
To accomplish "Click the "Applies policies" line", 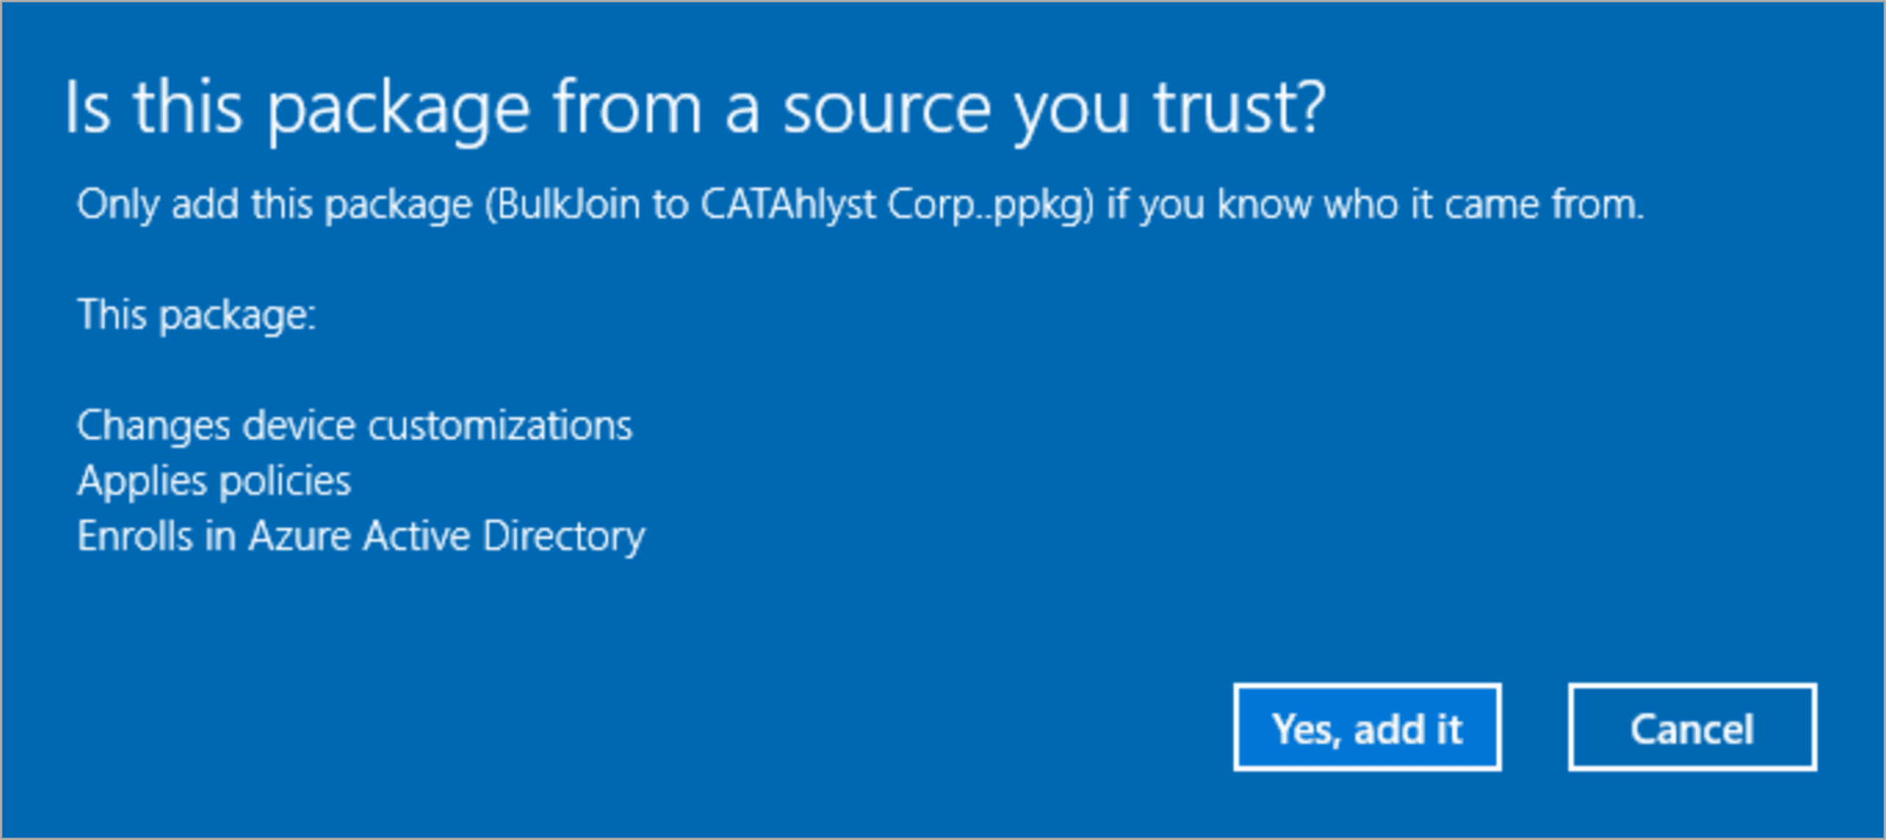I will 214,481.
